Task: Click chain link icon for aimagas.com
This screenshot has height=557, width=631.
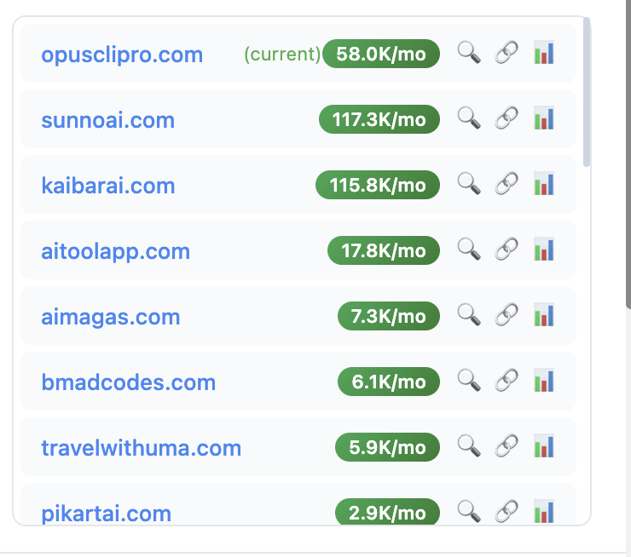Action: [507, 315]
